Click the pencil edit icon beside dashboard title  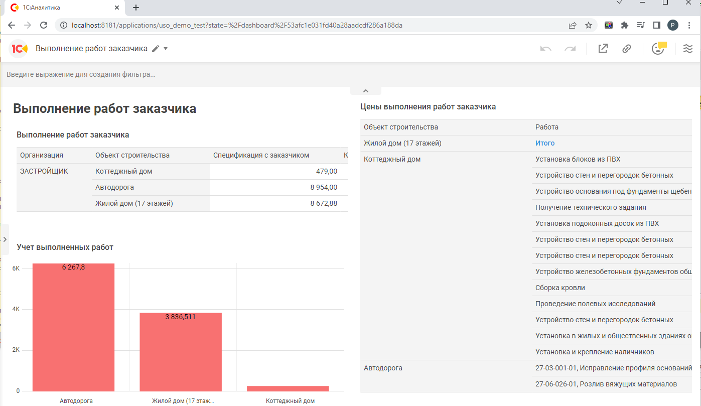156,49
